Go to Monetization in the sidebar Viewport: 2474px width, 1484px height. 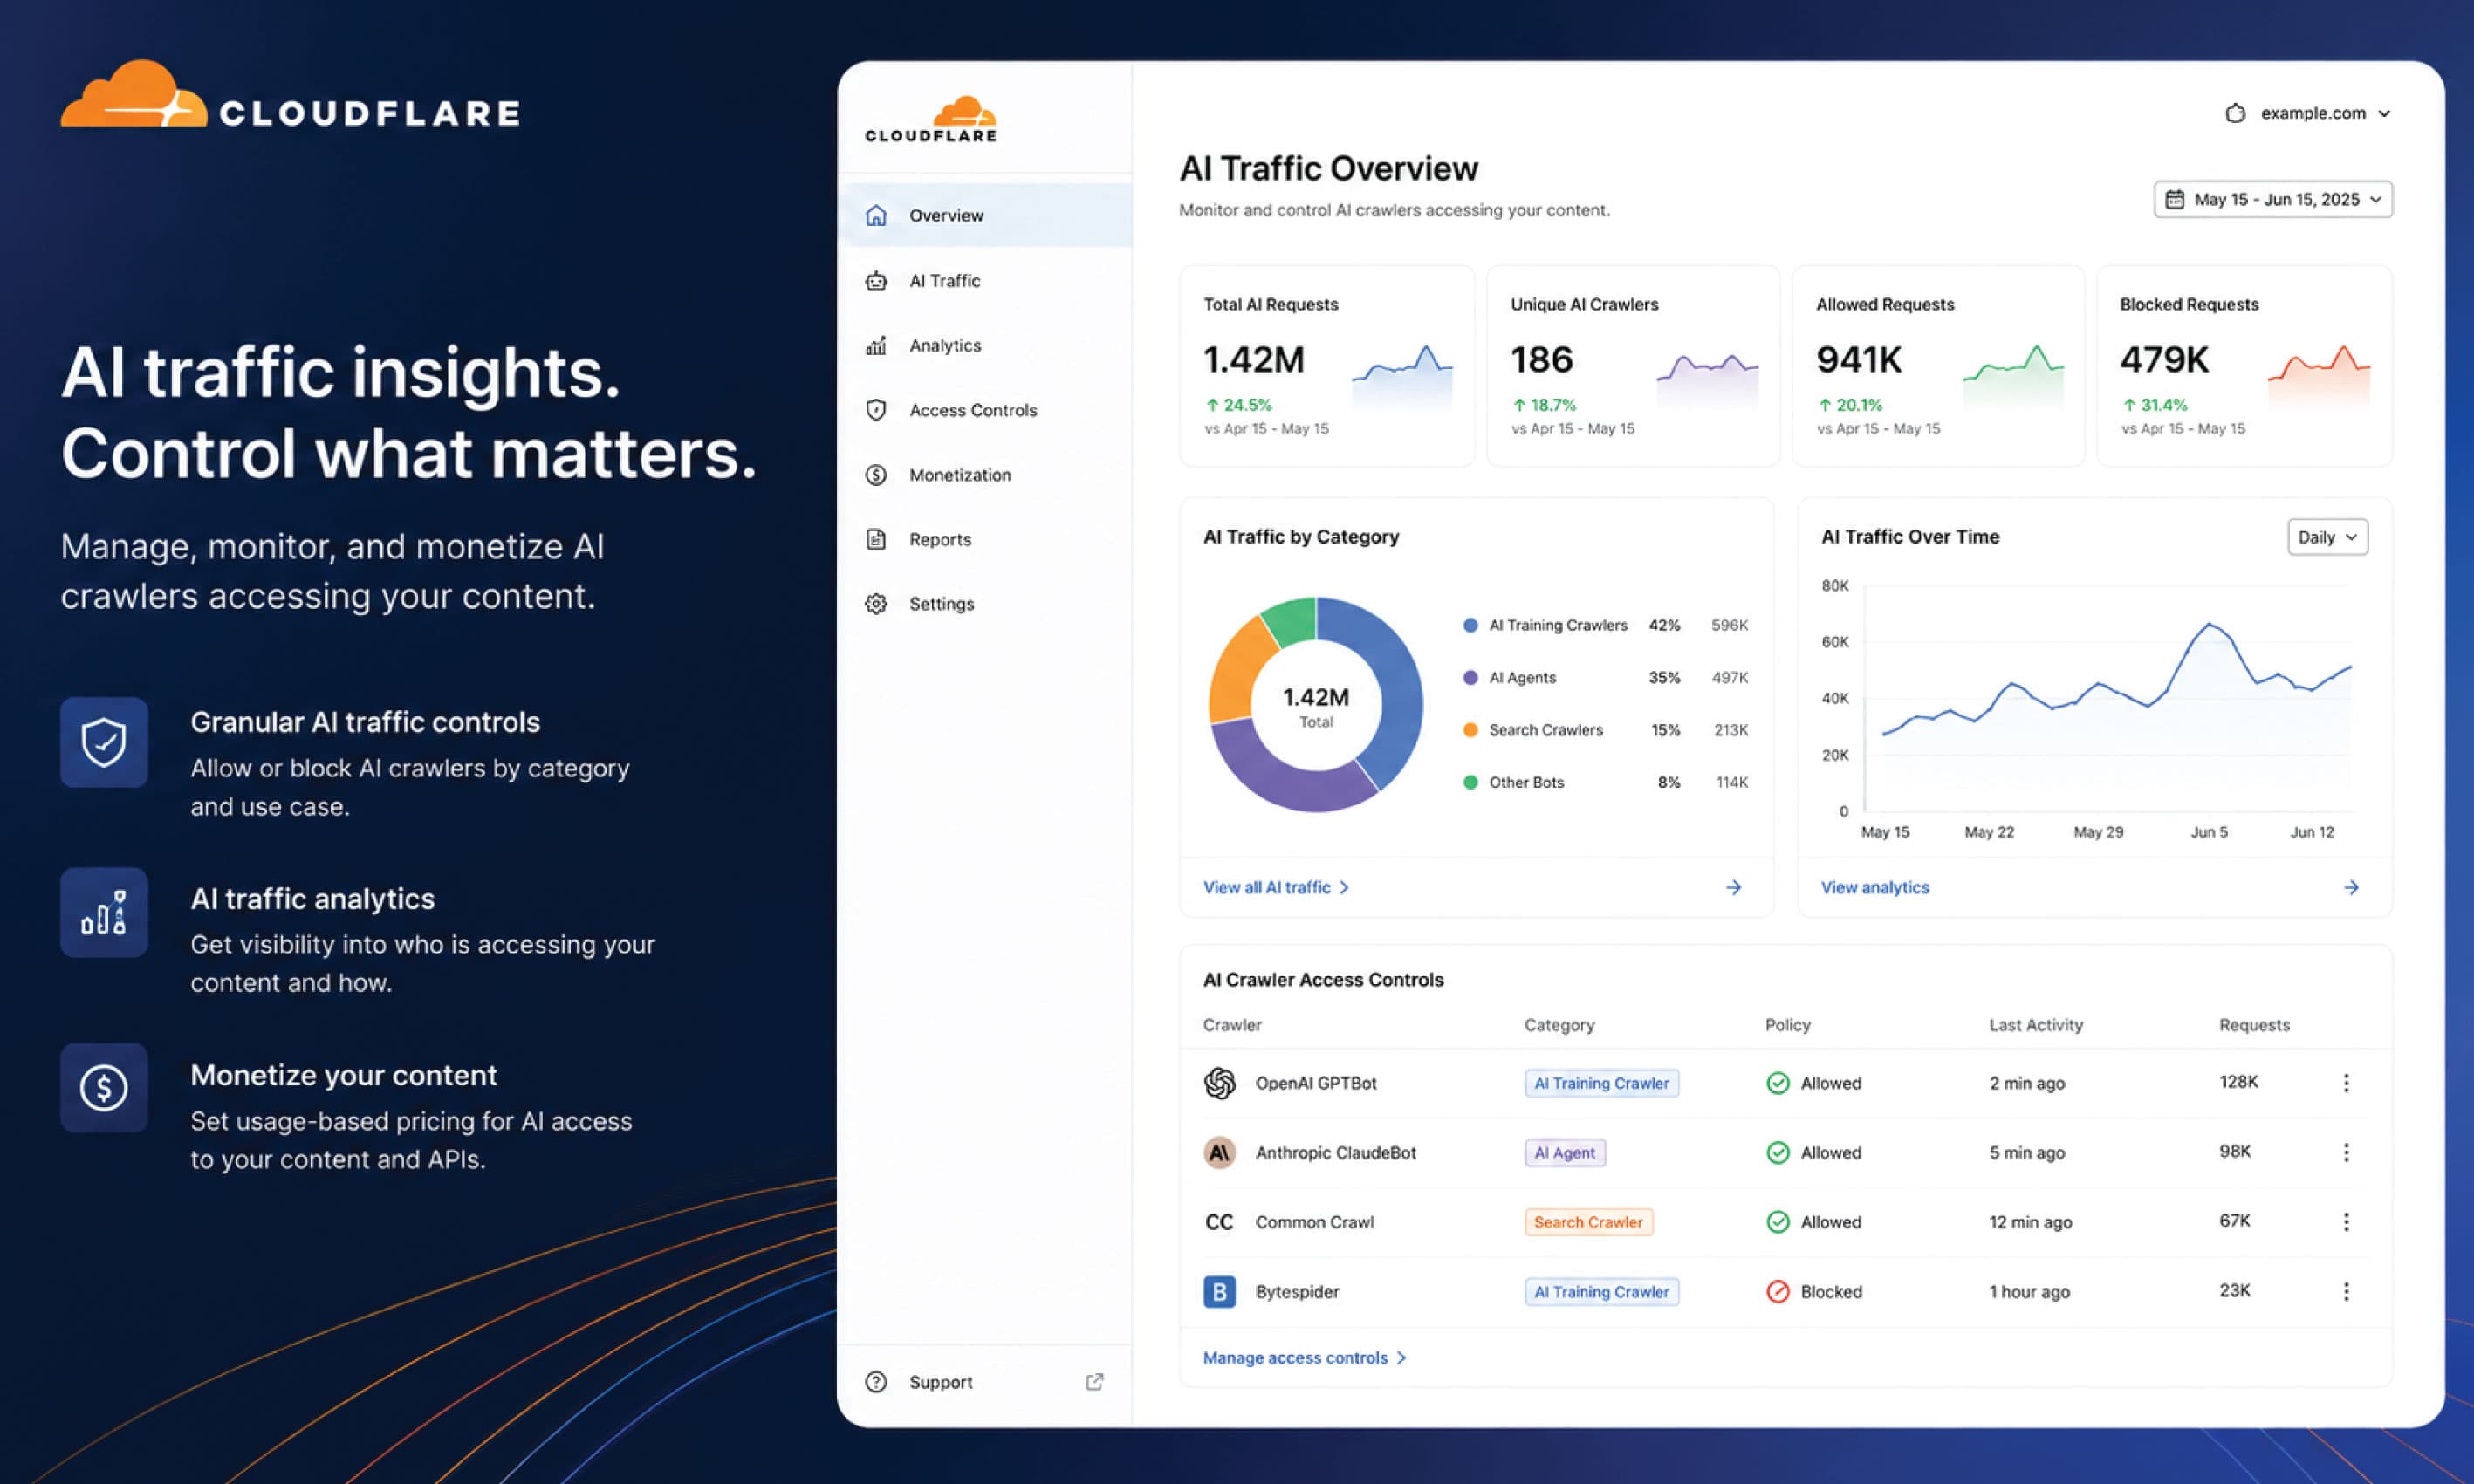coord(986,475)
